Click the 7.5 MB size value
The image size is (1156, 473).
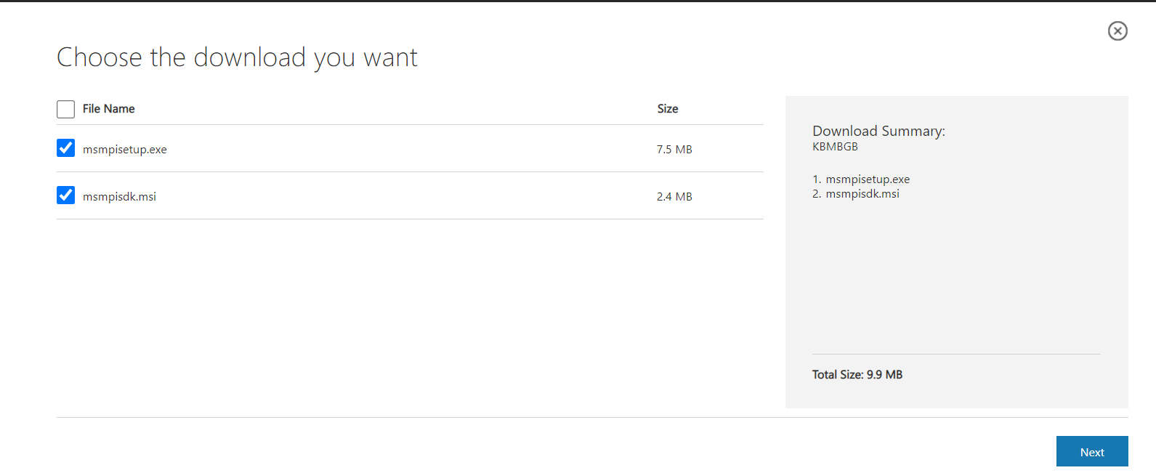coord(674,150)
